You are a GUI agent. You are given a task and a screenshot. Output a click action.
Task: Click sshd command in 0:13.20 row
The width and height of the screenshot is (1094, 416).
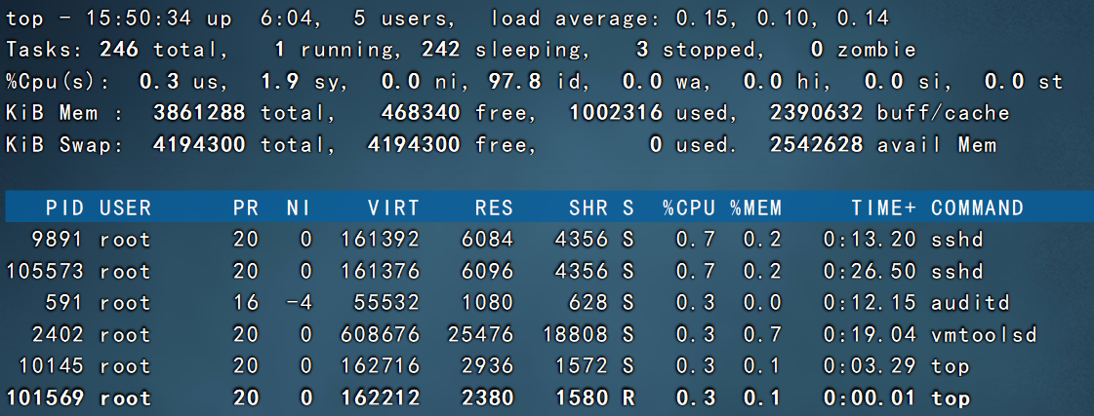pyautogui.click(x=957, y=239)
